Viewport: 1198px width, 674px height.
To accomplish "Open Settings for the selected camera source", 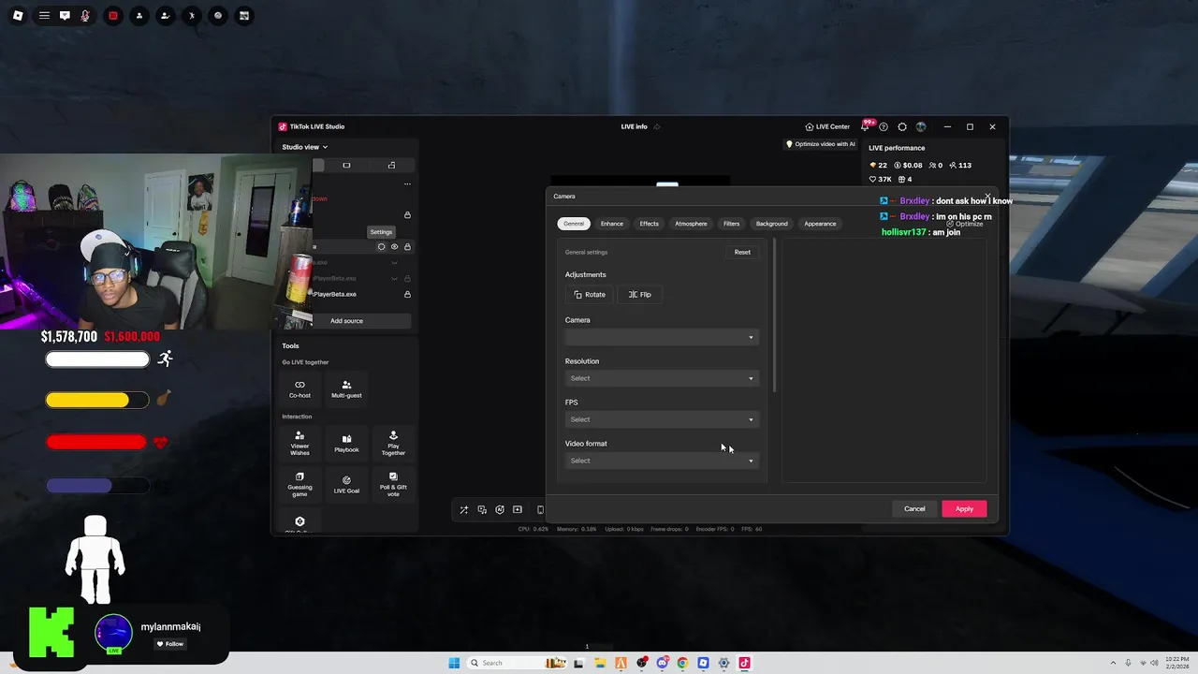I will click(381, 247).
